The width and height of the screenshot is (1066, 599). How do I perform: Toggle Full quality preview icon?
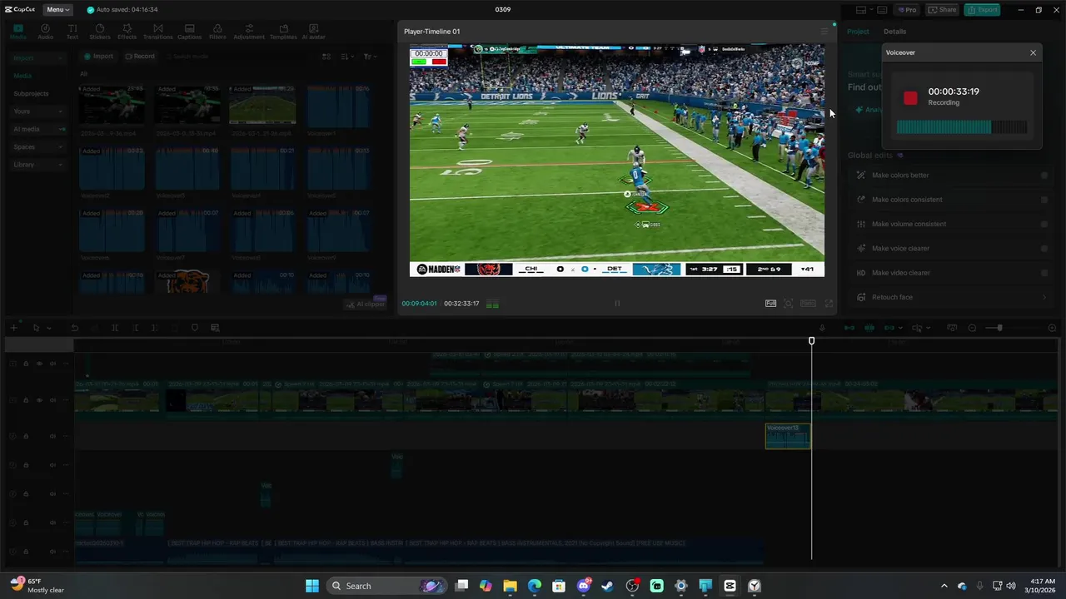click(x=771, y=304)
